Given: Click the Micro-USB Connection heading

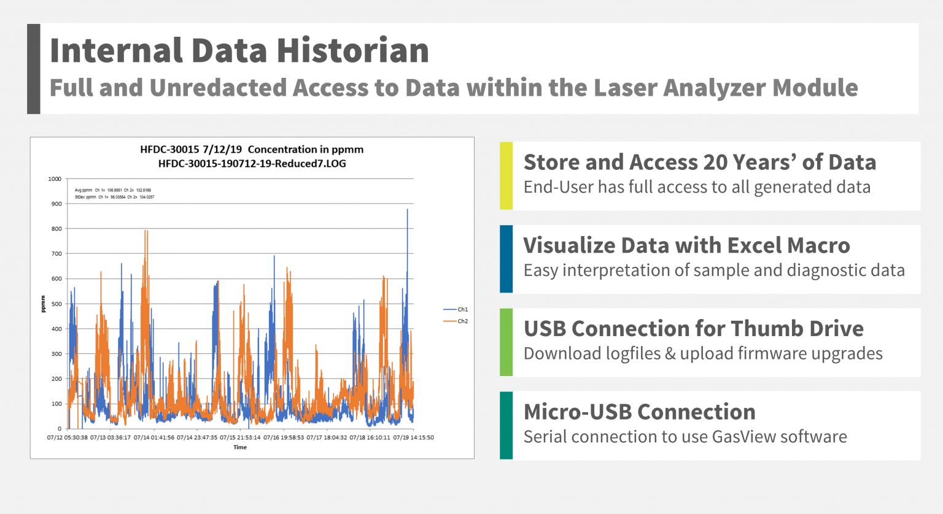Looking at the screenshot, I should (639, 412).
